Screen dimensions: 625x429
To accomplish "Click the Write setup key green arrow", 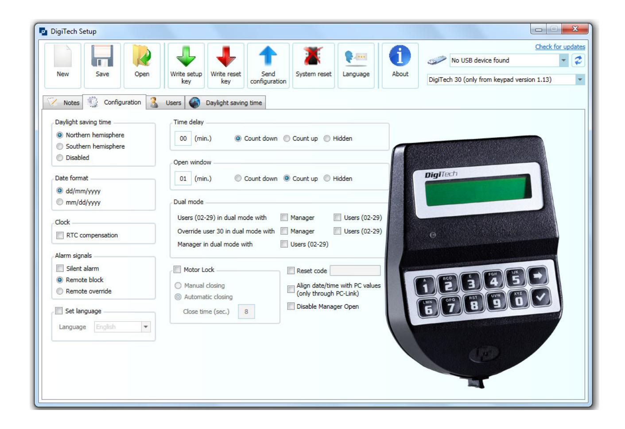I will [186, 65].
